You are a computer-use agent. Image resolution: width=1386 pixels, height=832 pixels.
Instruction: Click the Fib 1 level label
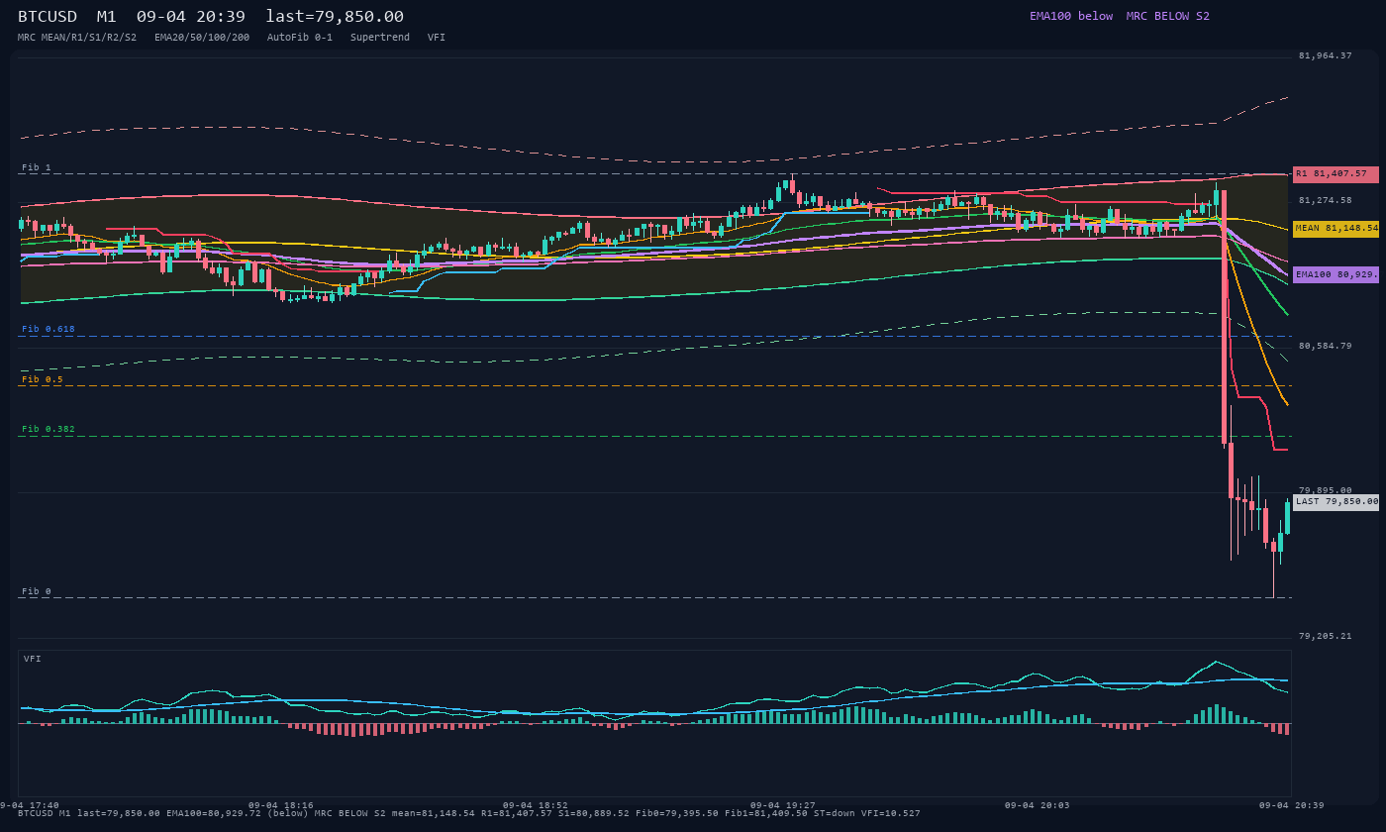[37, 167]
